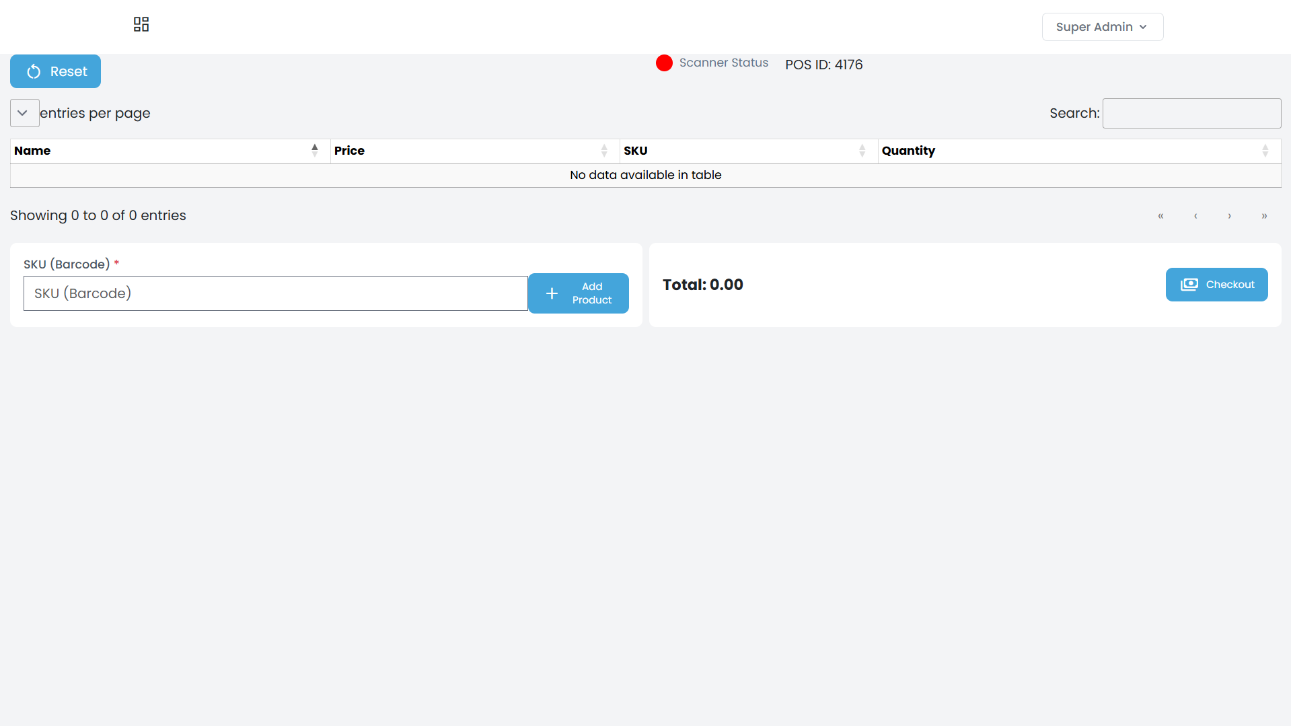
Task: Click the Reset button
Action: coord(55,71)
